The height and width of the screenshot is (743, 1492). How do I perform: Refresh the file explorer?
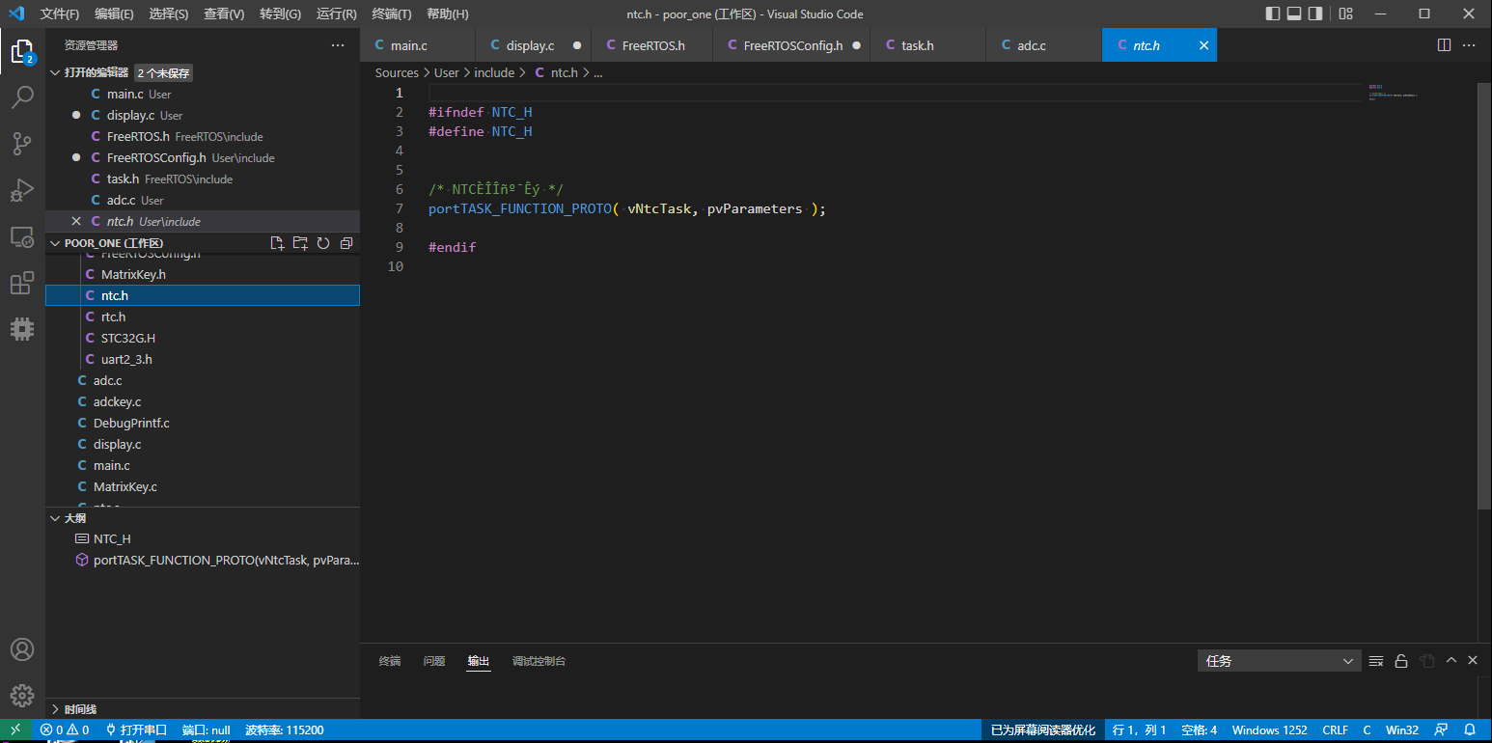tap(323, 243)
